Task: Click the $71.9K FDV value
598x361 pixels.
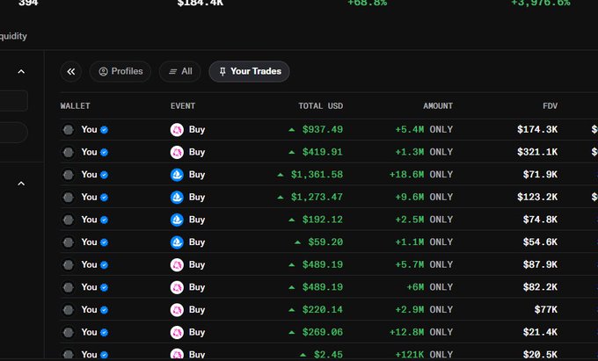Action: (540, 175)
